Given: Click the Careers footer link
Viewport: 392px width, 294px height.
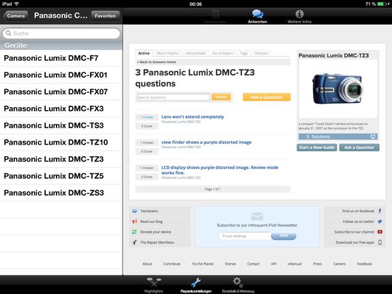Looking at the screenshot, I should point(340,264).
